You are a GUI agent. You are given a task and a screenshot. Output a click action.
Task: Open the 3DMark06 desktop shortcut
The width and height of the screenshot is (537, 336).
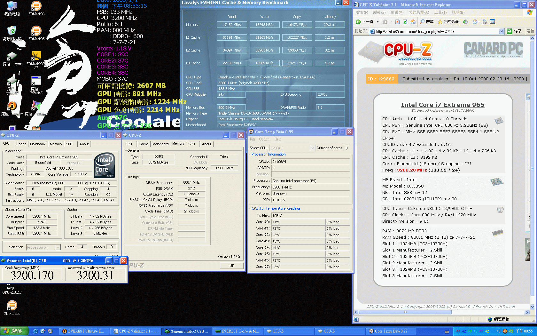[x=12, y=308]
